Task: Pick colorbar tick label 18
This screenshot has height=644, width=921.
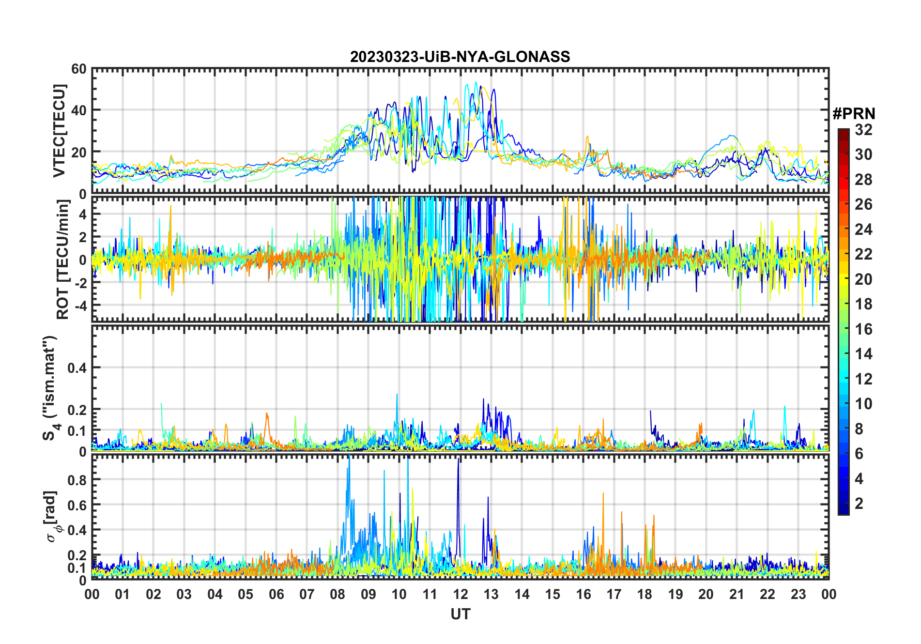Action: coord(863,304)
